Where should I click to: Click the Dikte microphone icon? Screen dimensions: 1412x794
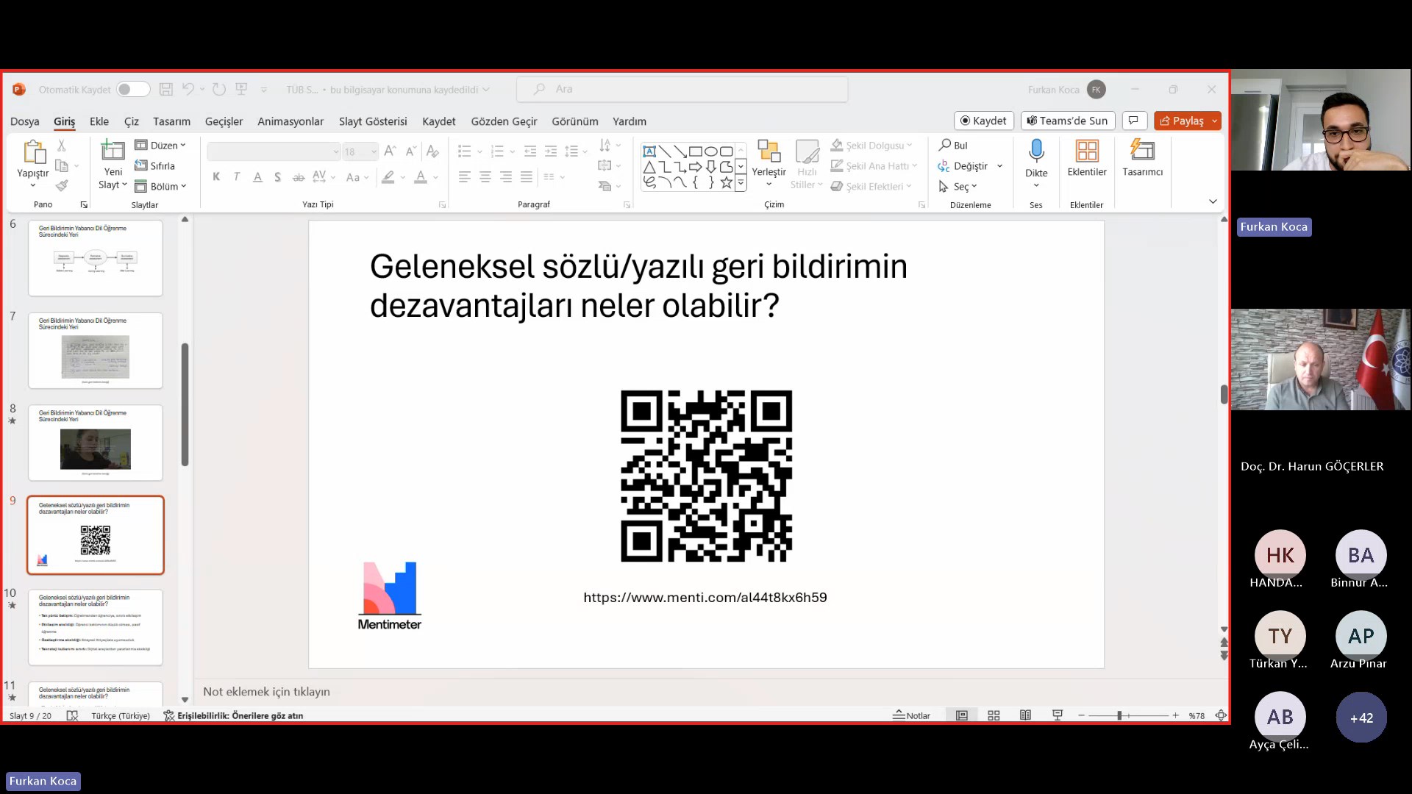[x=1036, y=151]
